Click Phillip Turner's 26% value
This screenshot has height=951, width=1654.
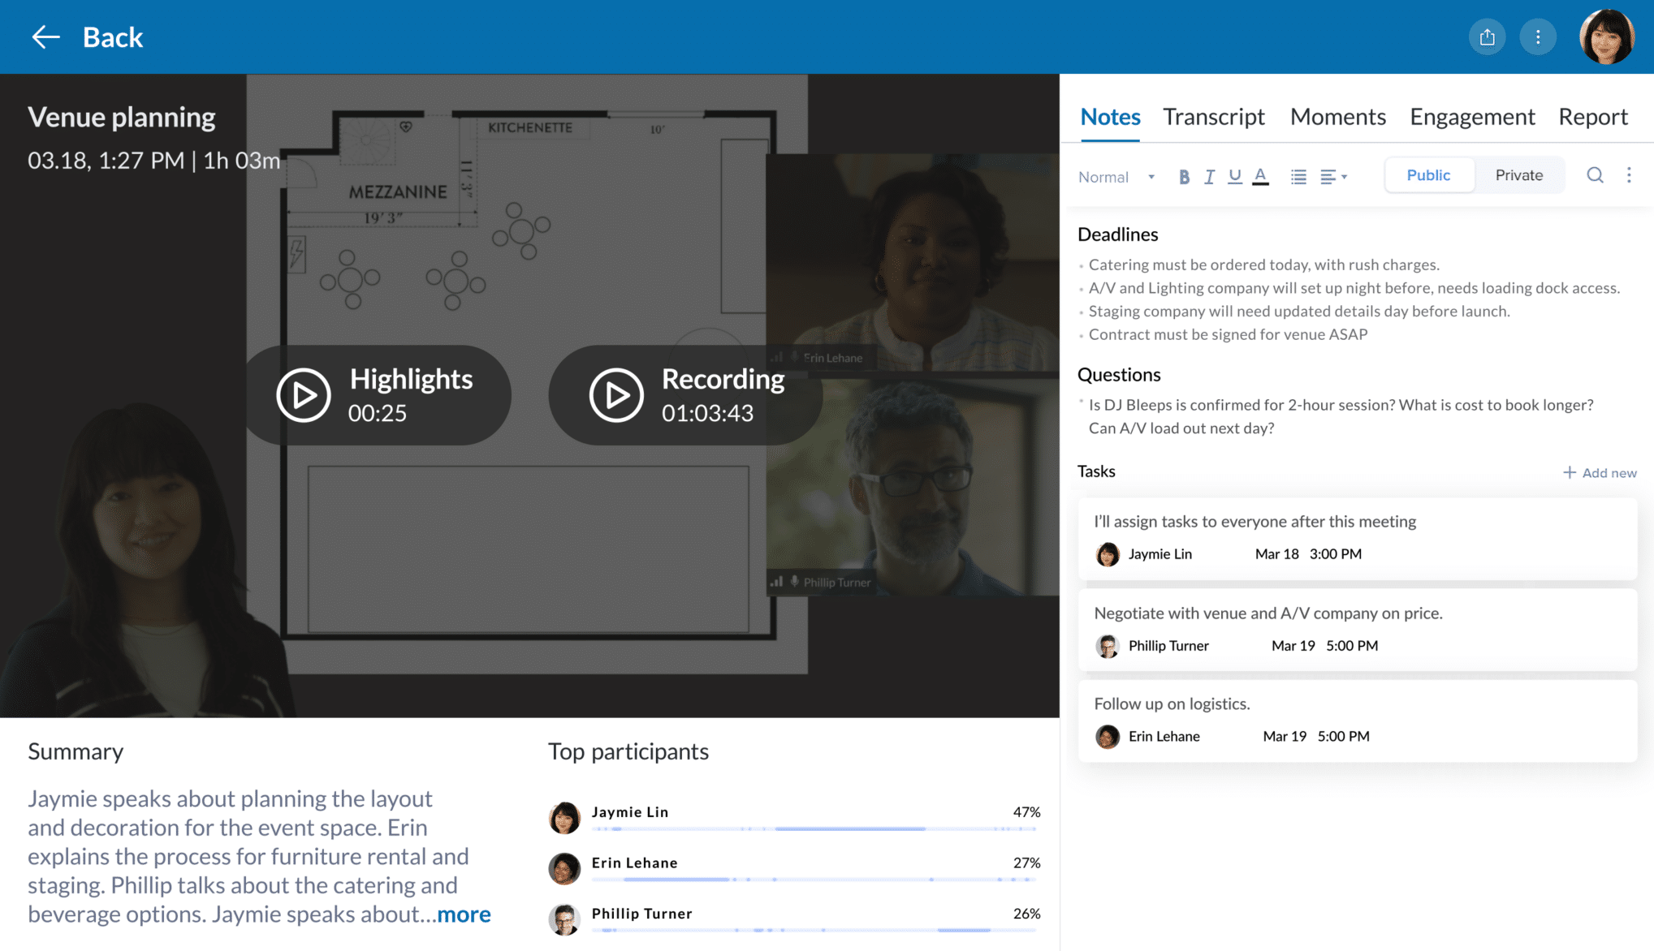click(1026, 914)
